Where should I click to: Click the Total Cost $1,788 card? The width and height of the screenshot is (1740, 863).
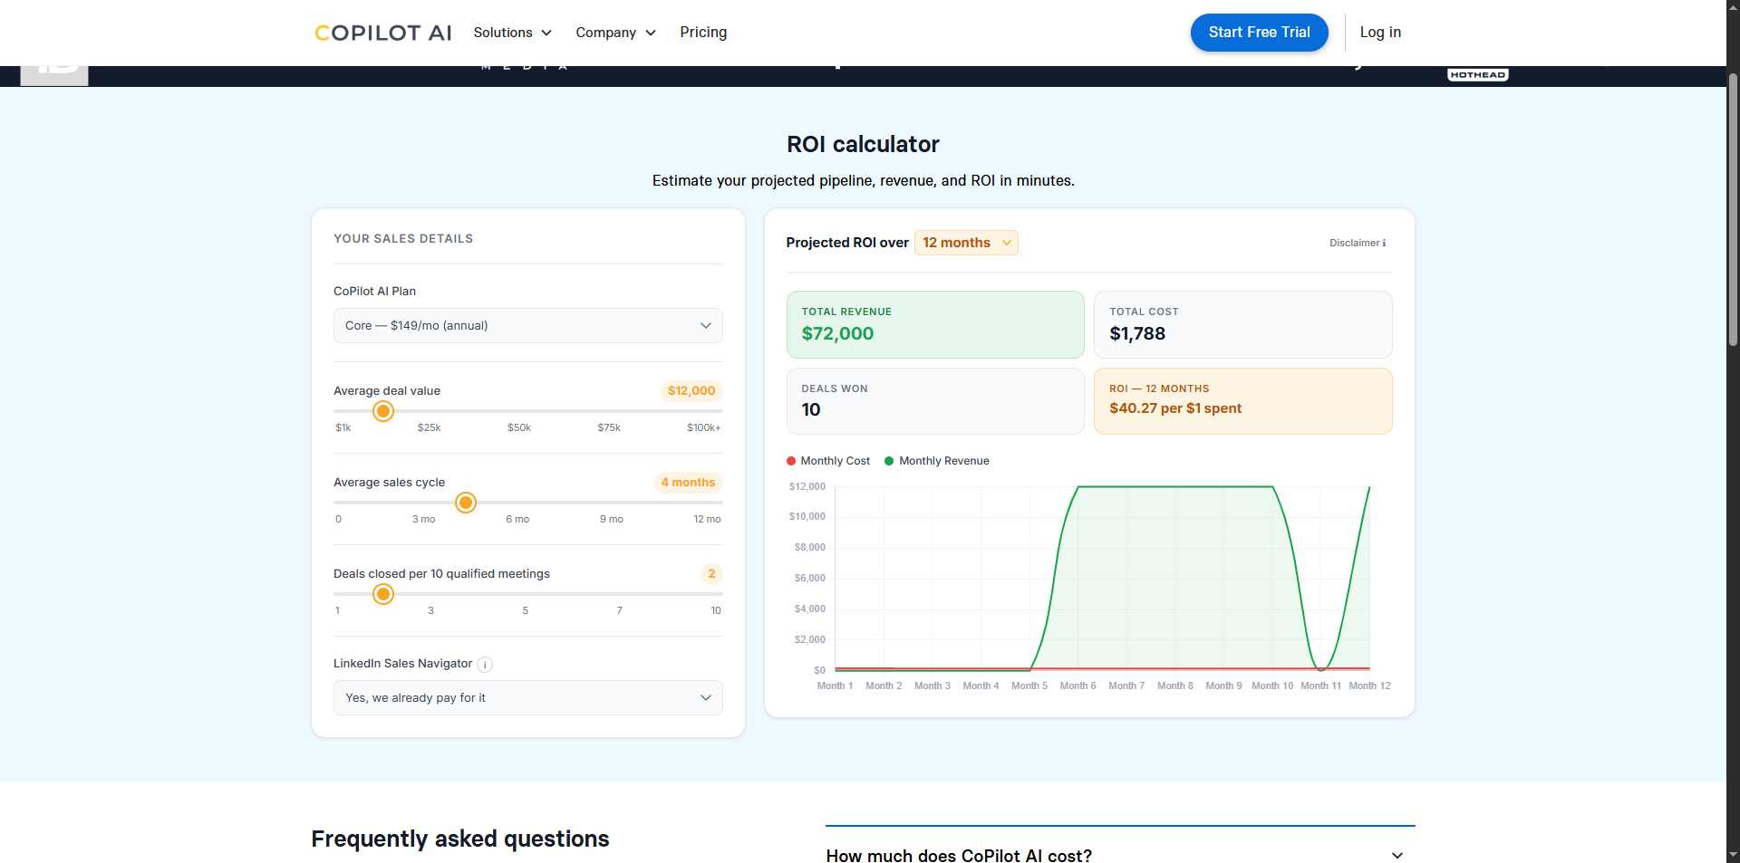1242,324
